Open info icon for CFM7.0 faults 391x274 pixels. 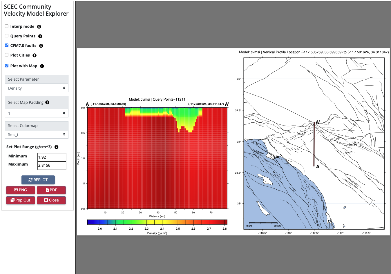41,46
